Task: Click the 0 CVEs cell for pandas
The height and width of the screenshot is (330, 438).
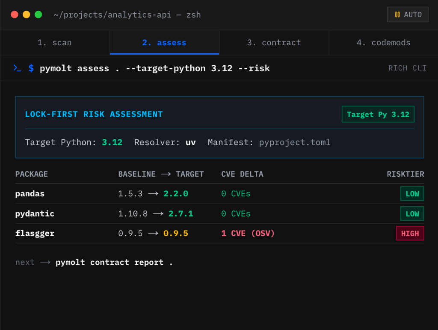Action: [x=236, y=194]
